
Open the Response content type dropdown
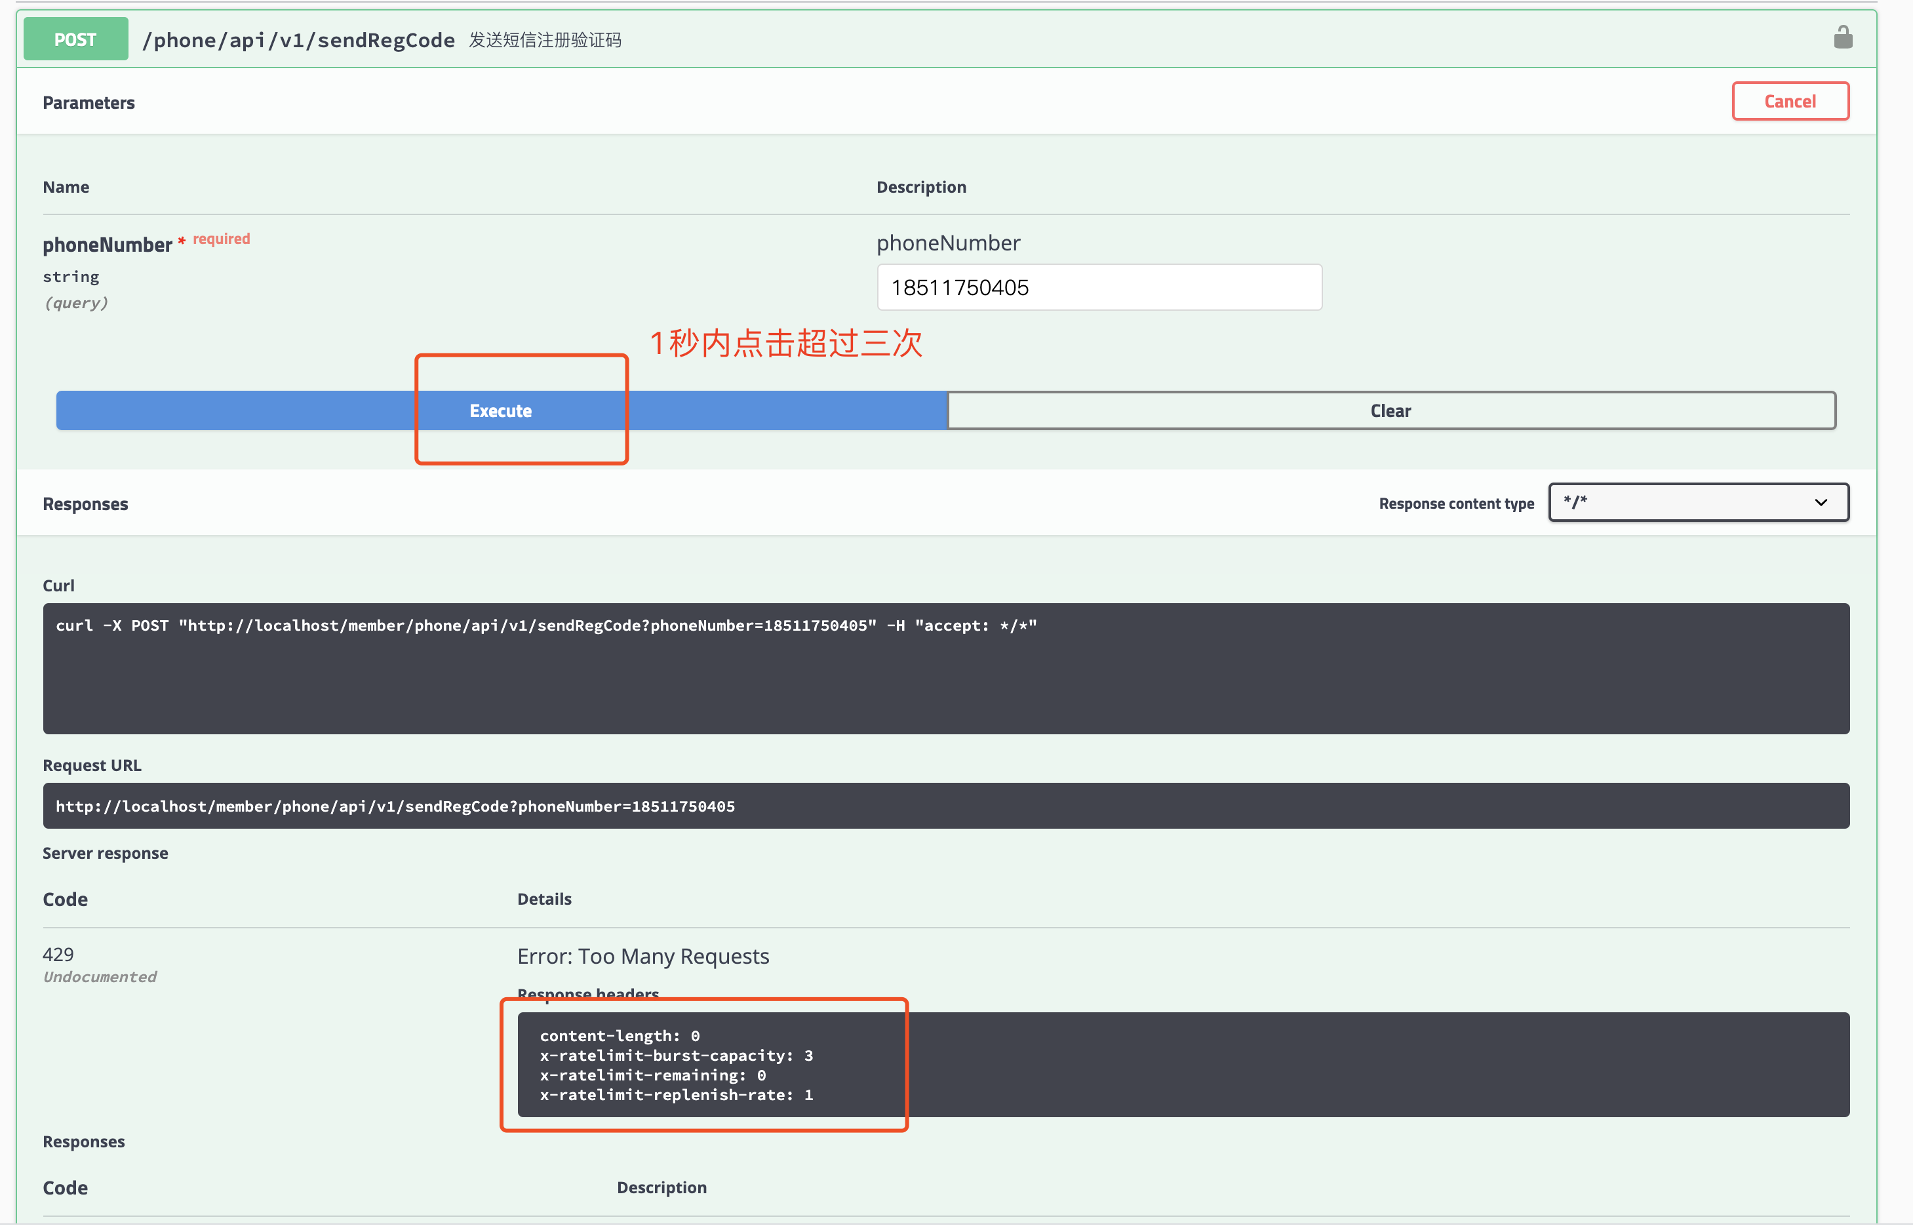click(1698, 502)
